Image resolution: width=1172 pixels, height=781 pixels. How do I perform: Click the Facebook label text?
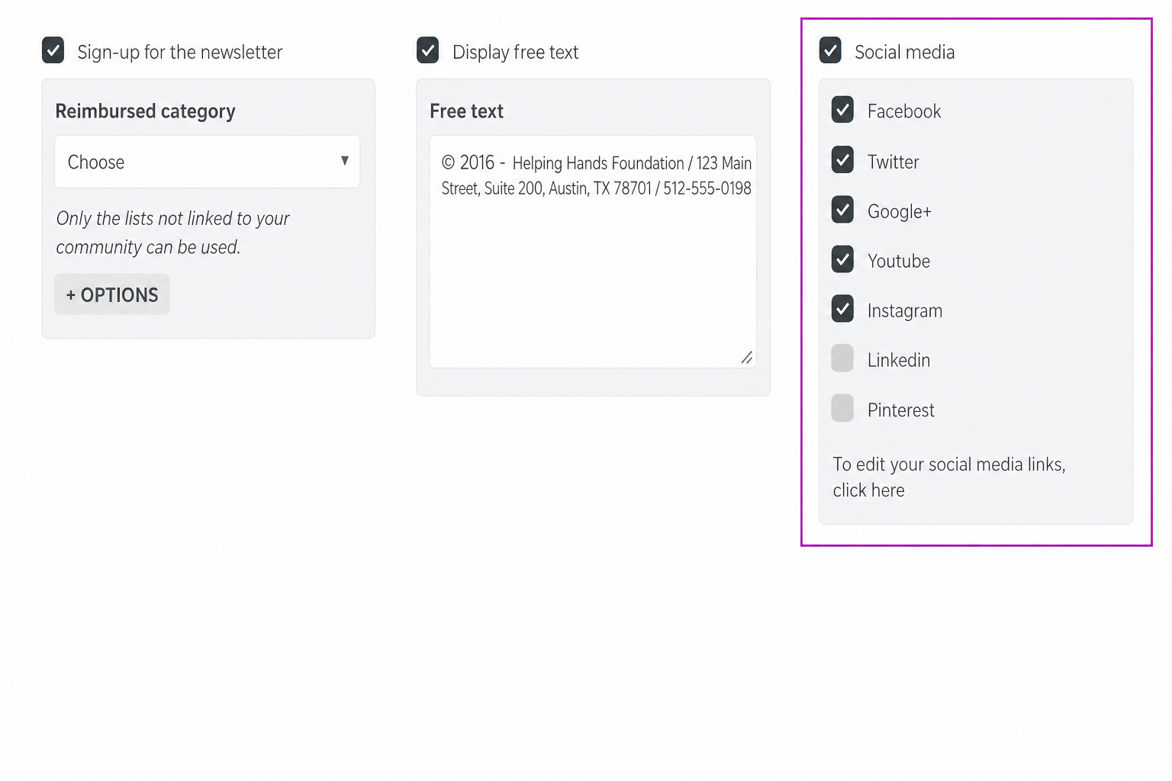(904, 111)
